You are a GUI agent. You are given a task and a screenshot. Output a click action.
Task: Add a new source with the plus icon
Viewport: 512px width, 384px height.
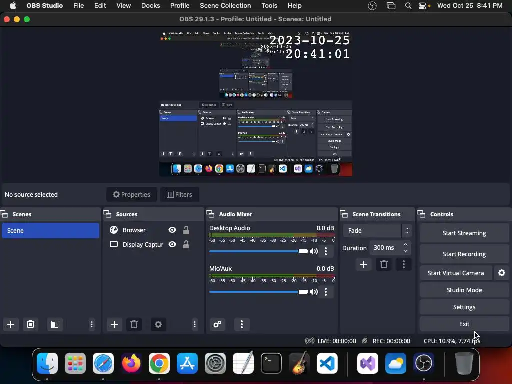pos(114,324)
